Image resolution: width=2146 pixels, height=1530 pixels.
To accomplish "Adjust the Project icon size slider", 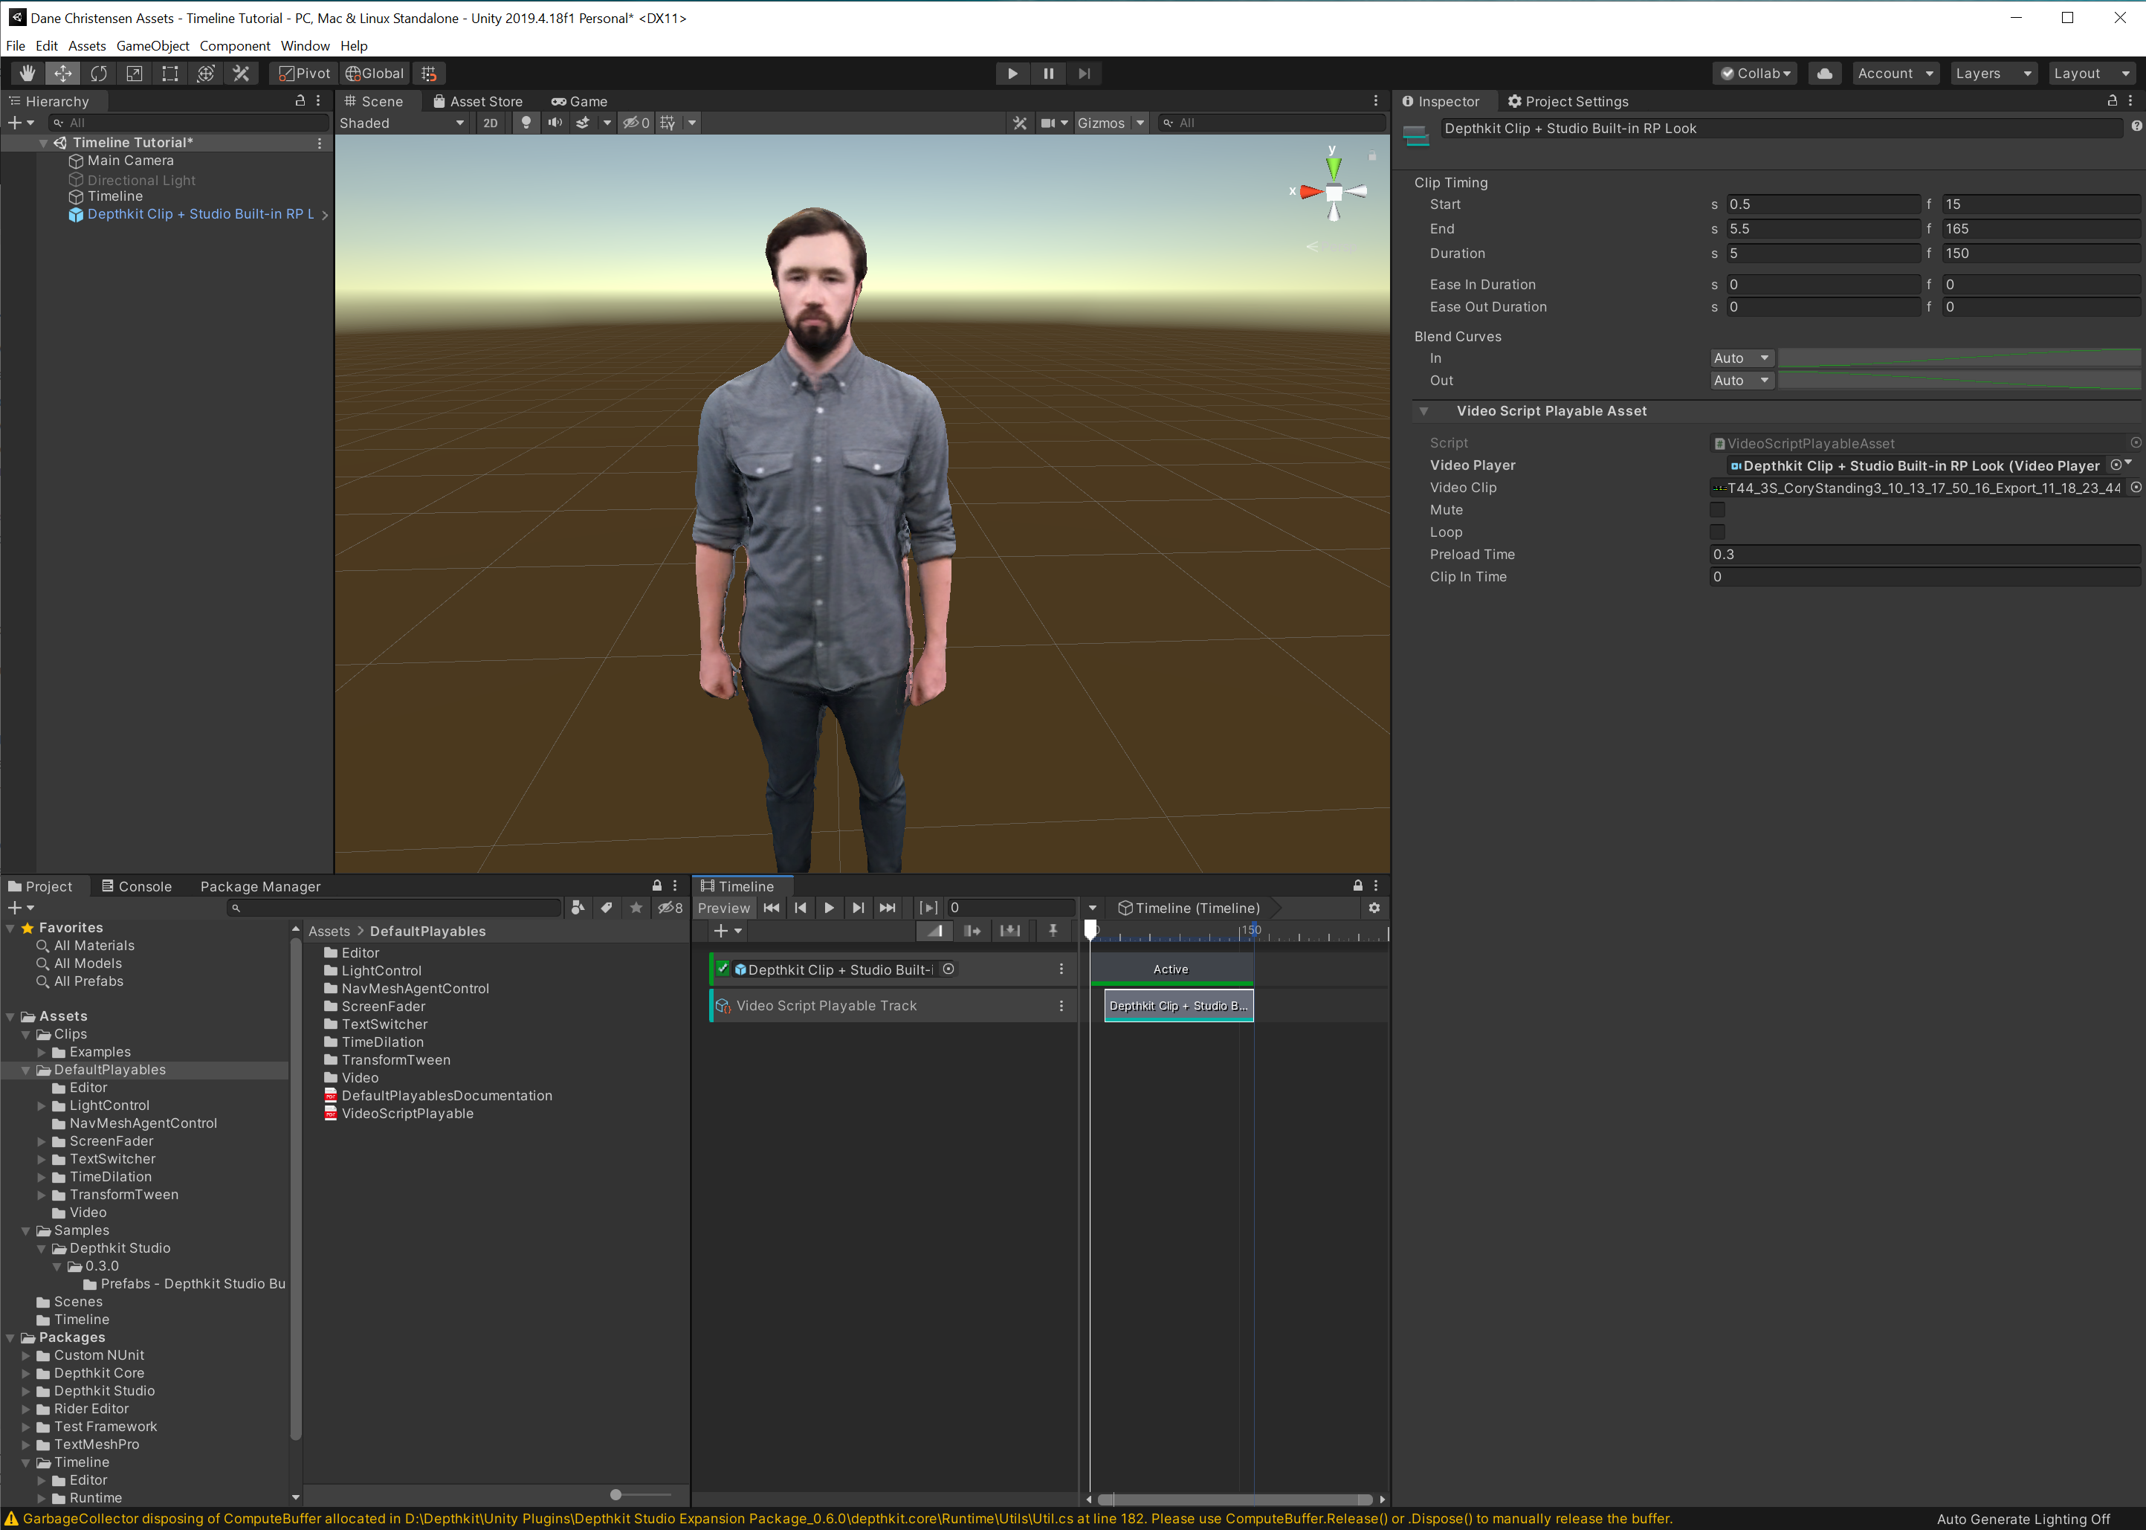I will pos(616,1495).
